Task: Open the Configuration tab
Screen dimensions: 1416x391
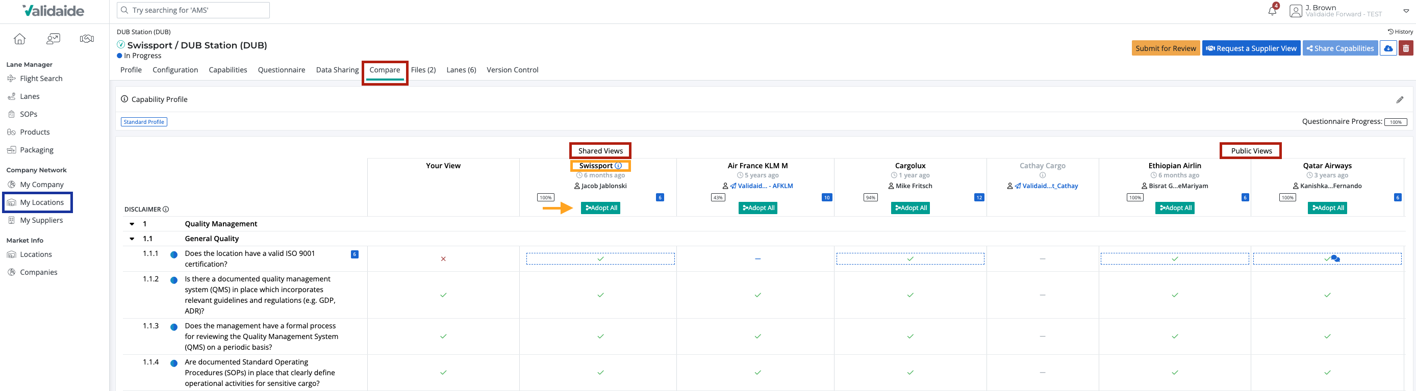Action: 175,70
